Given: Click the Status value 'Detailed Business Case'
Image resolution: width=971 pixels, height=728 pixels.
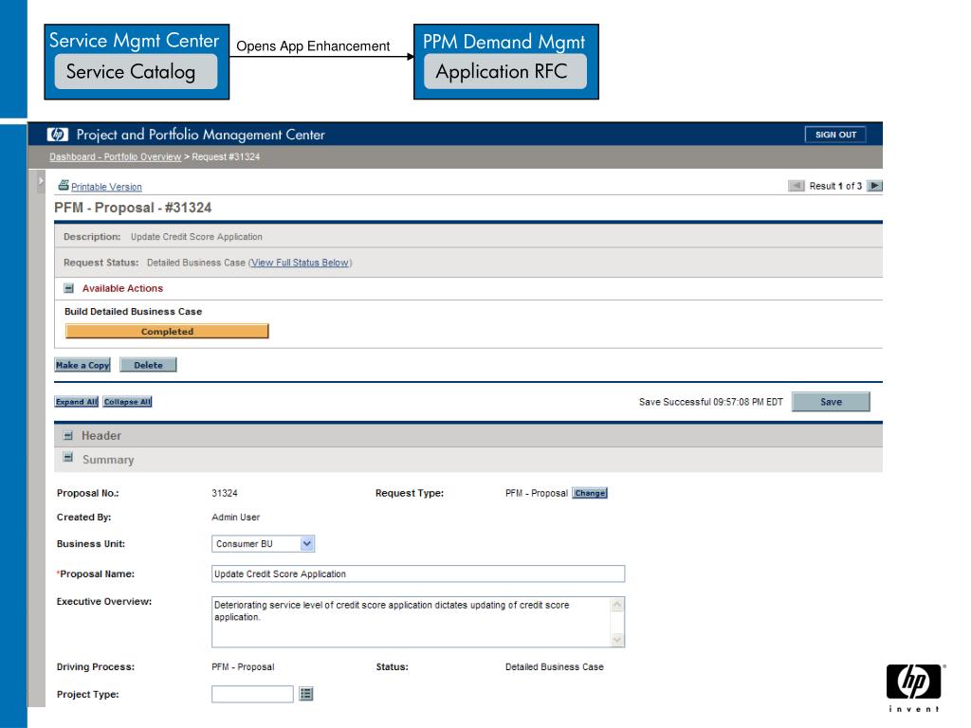Looking at the screenshot, I should point(554,666).
